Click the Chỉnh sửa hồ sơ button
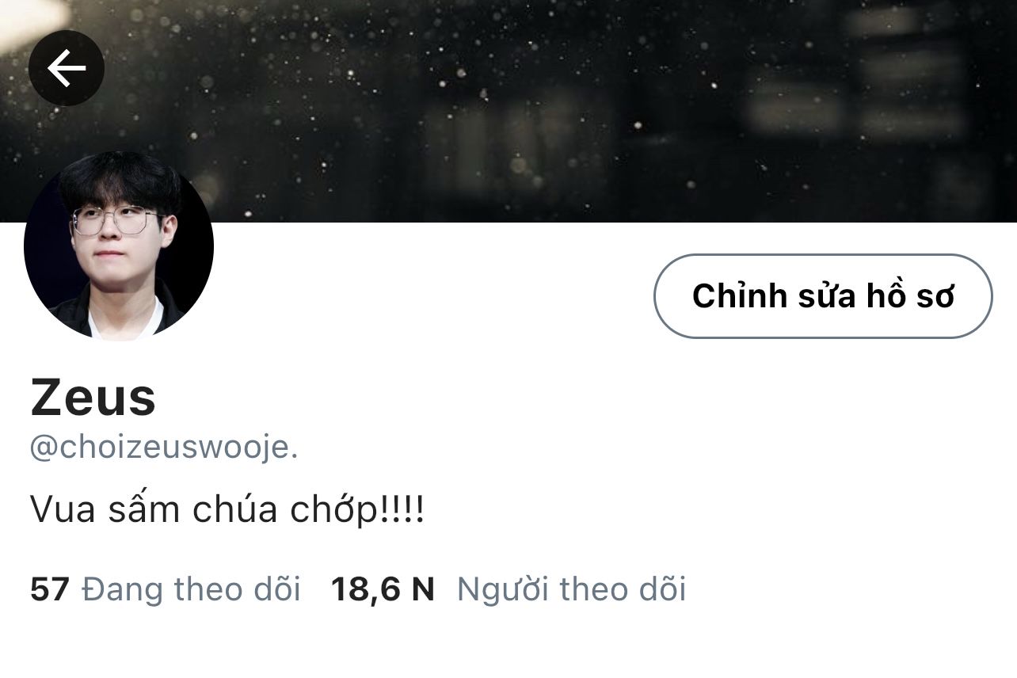This screenshot has width=1017, height=678. (823, 296)
